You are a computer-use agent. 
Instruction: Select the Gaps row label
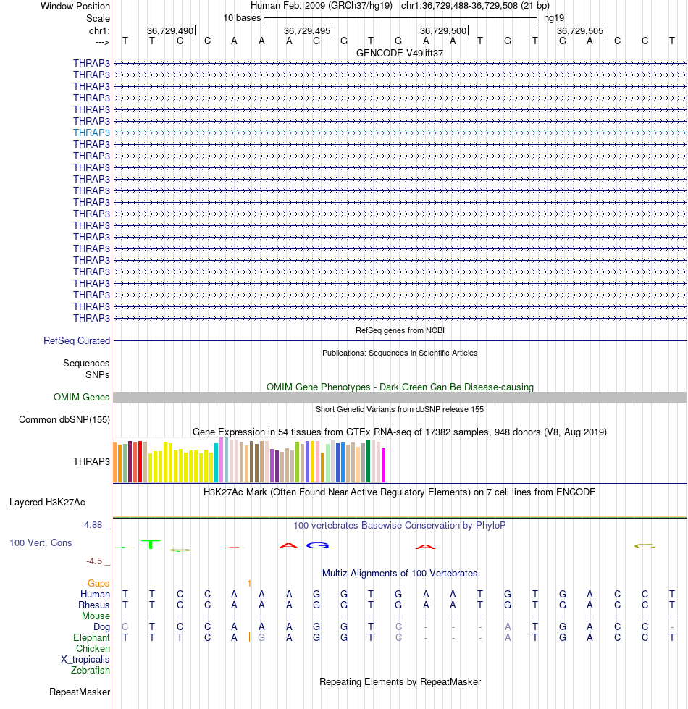tap(98, 583)
